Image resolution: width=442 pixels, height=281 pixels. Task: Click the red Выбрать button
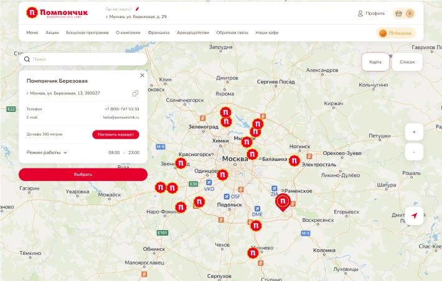pos(83,175)
